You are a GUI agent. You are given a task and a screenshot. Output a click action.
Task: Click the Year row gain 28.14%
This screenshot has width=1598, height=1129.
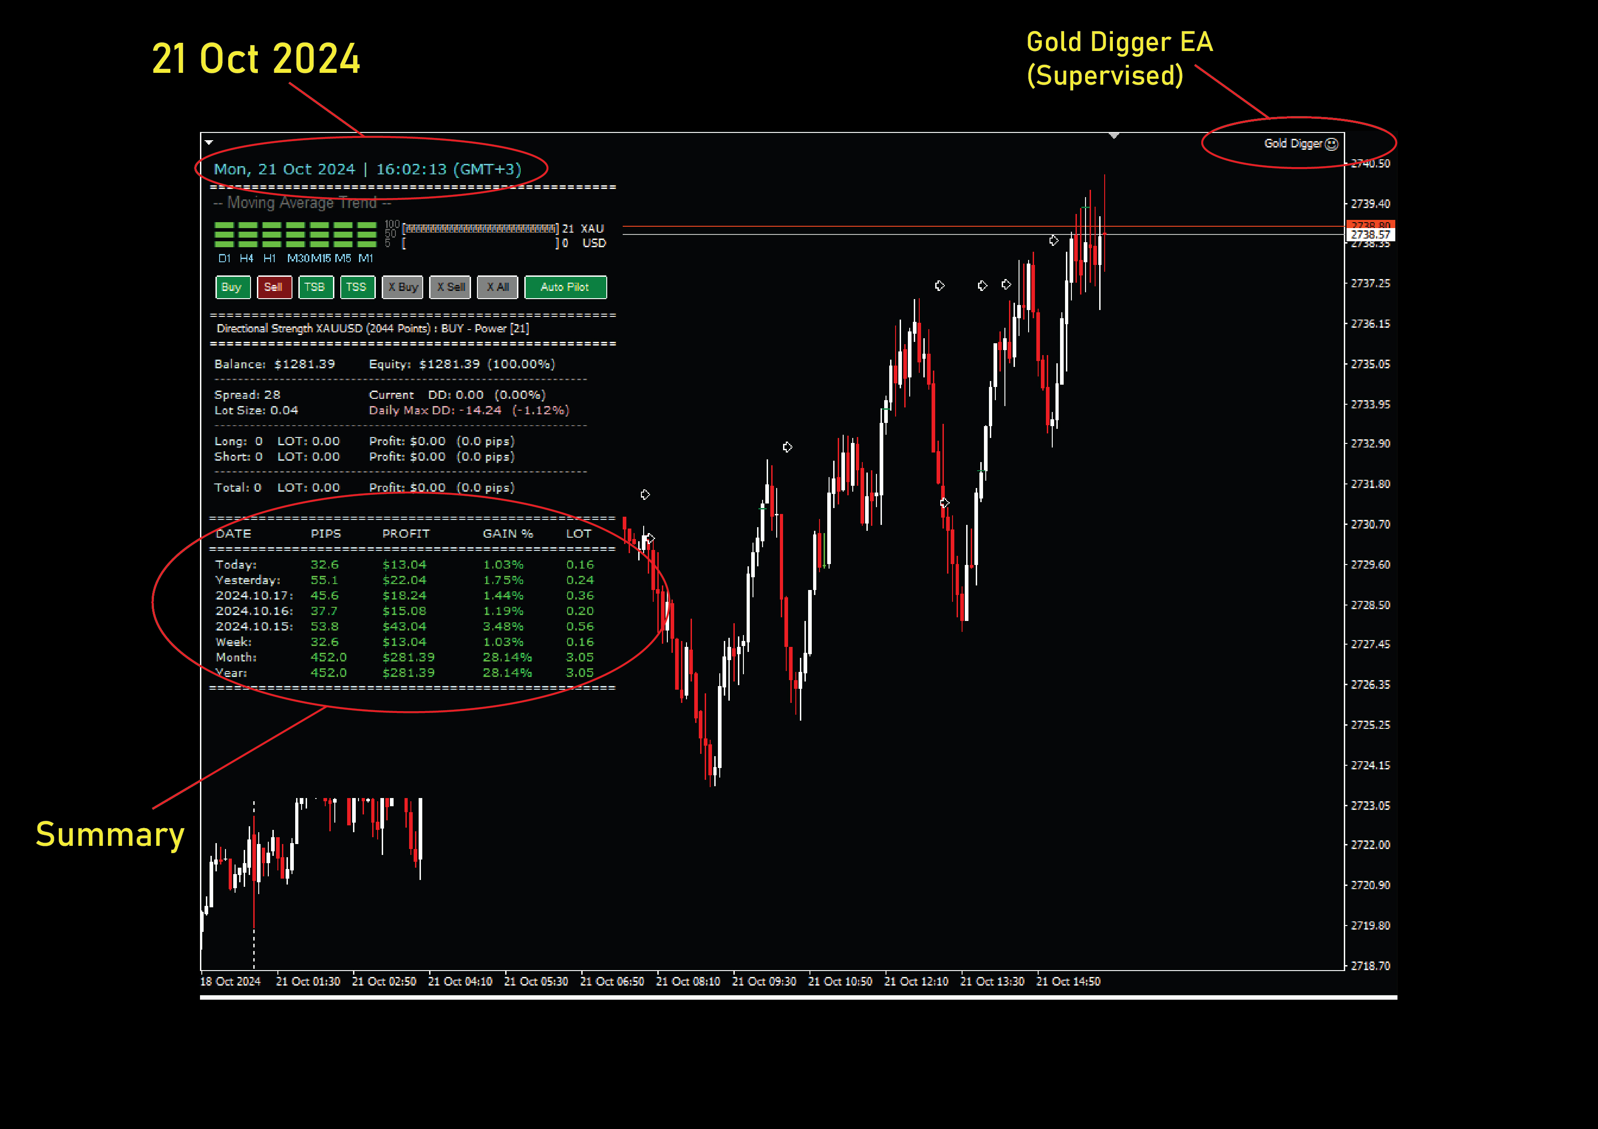tap(507, 673)
